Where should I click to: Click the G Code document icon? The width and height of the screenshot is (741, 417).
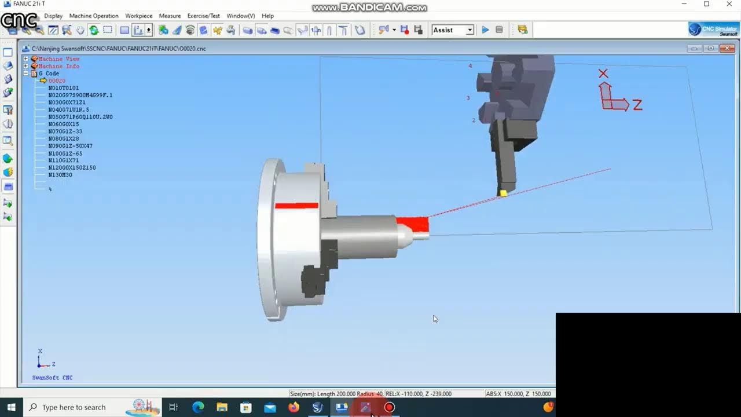34,74
